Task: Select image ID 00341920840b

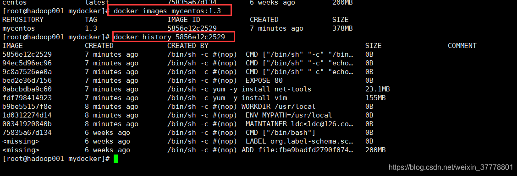Action: (27, 124)
